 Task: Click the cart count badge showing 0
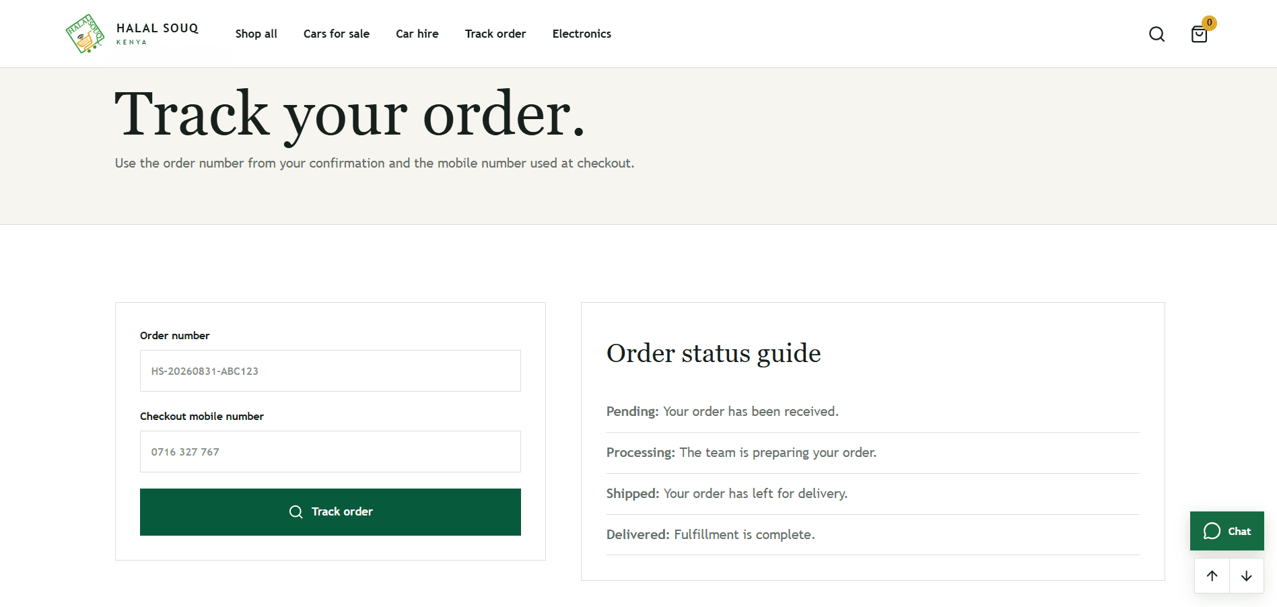1209,23
